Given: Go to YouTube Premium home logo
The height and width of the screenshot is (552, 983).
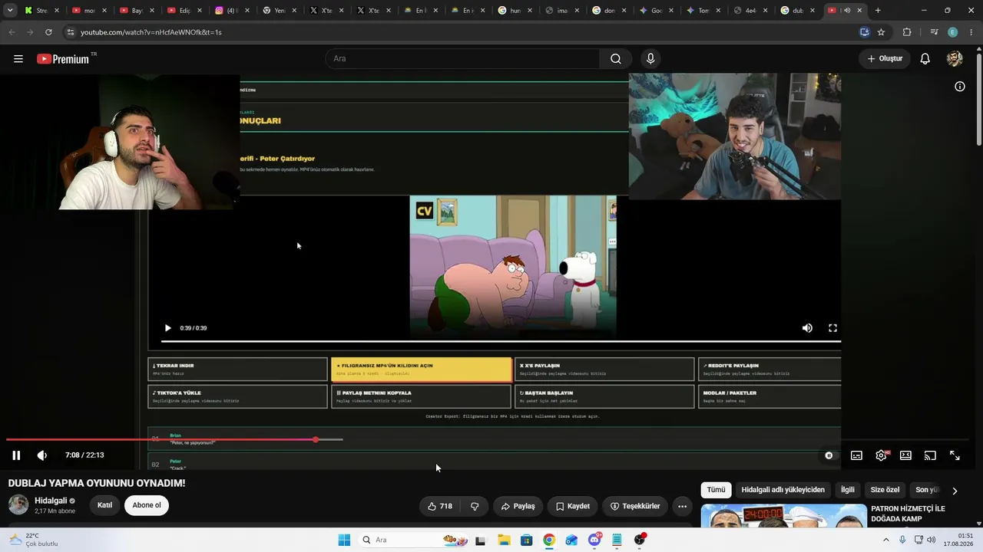Looking at the screenshot, I should pyautogui.click(x=63, y=59).
